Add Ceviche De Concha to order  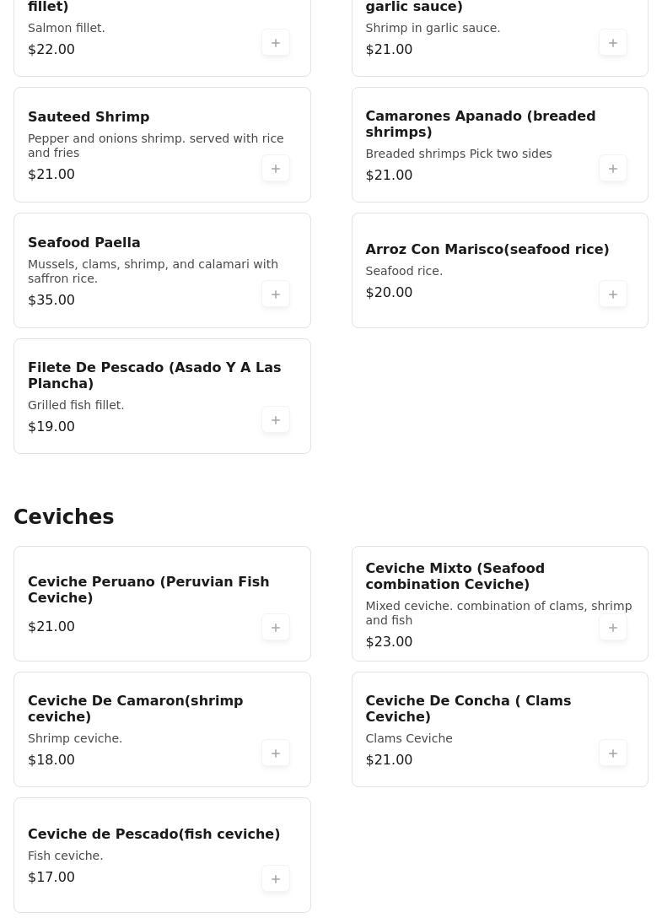613,753
